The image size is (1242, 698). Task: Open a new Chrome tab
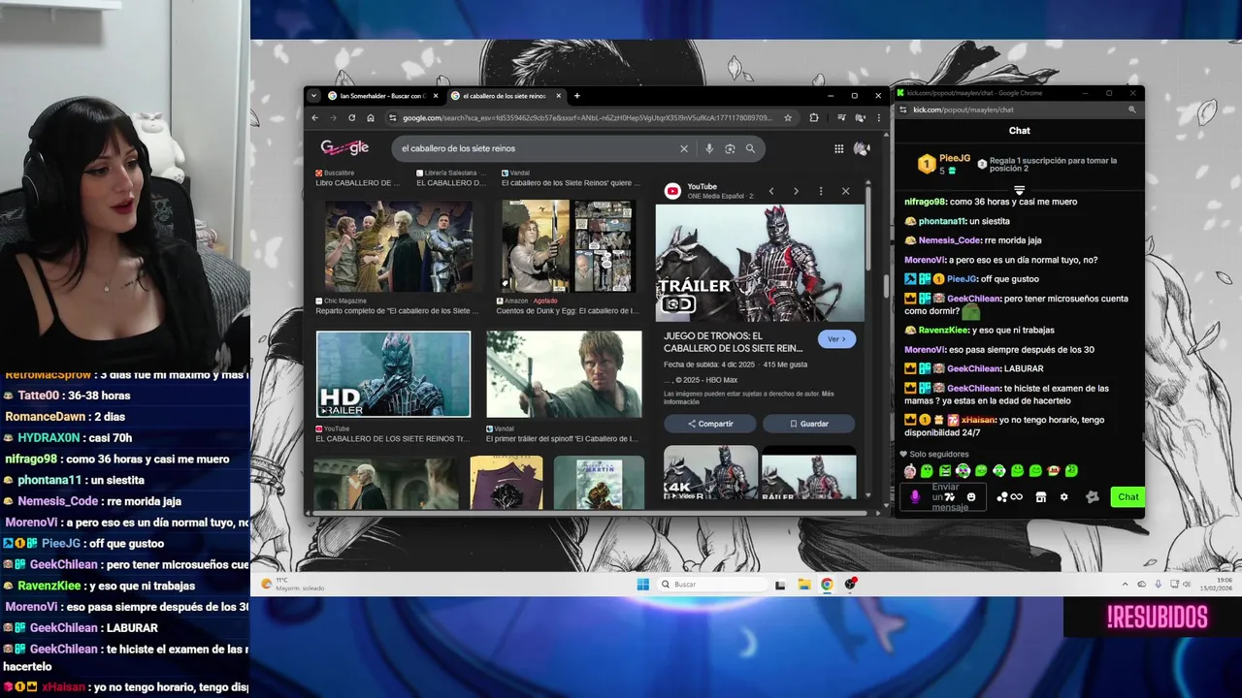576,96
